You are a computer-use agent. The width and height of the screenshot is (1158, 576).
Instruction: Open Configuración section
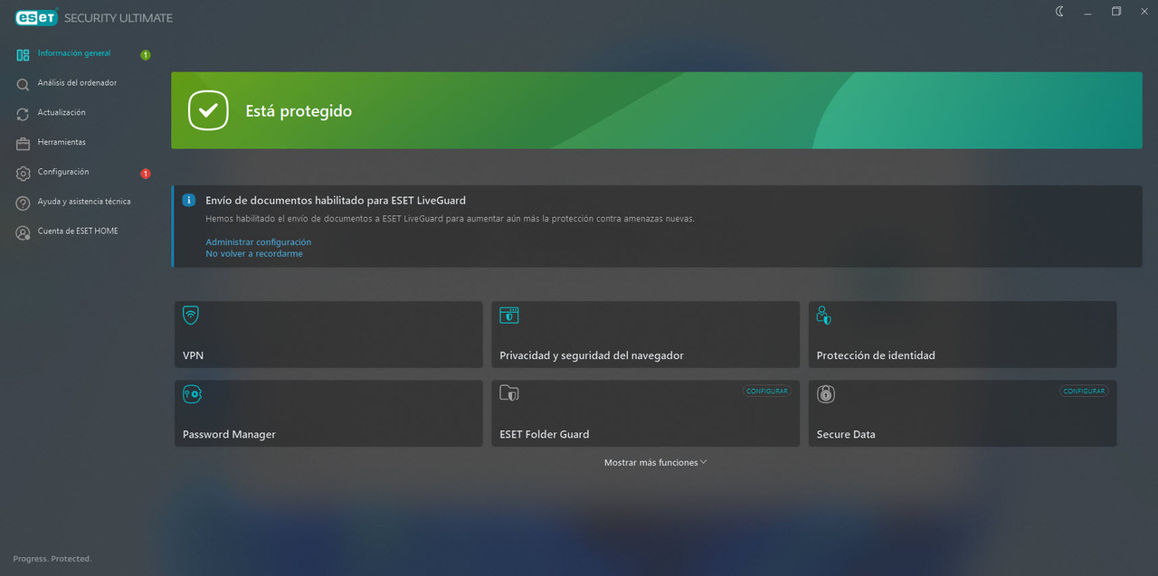pos(63,172)
